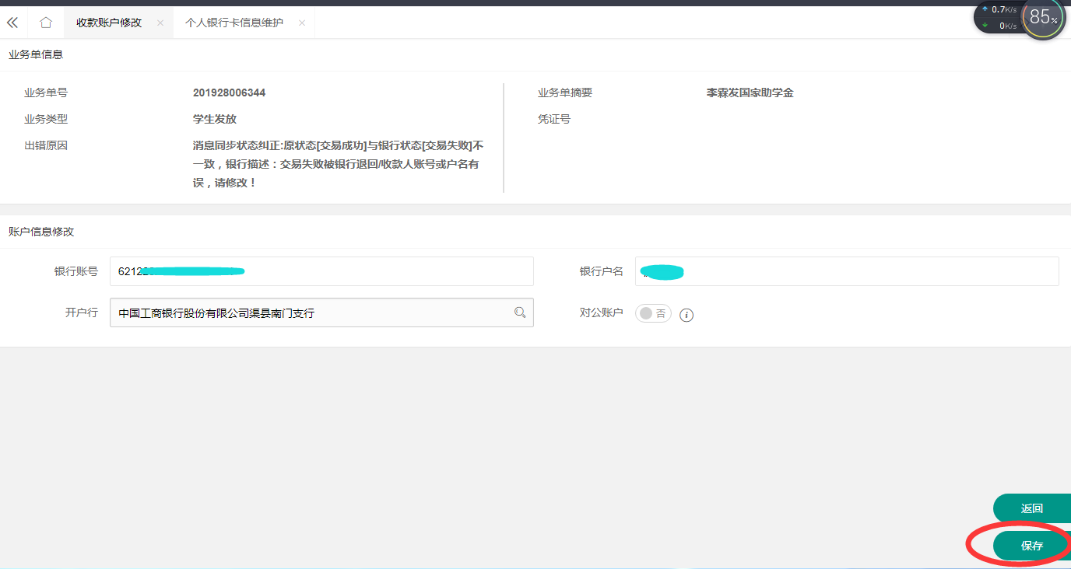Click the 学生发放 business type value
Image resolution: width=1071 pixels, height=569 pixels.
215,119
